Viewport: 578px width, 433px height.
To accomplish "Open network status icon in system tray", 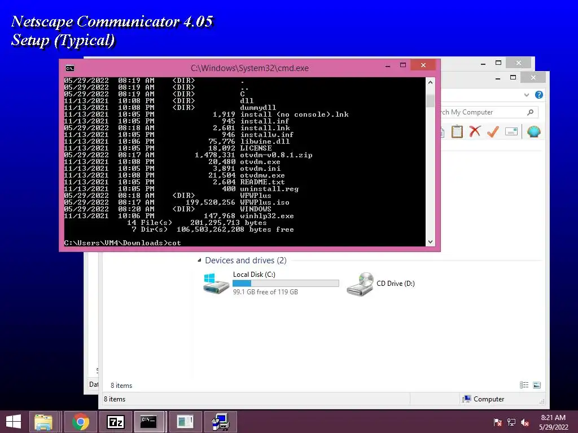I will pos(511,422).
